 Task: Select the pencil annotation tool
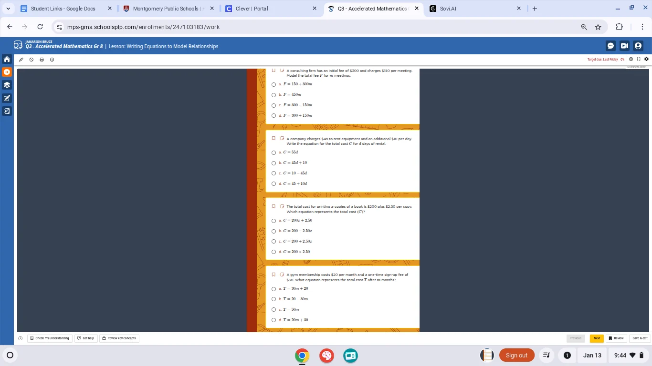pyautogui.click(x=21, y=60)
